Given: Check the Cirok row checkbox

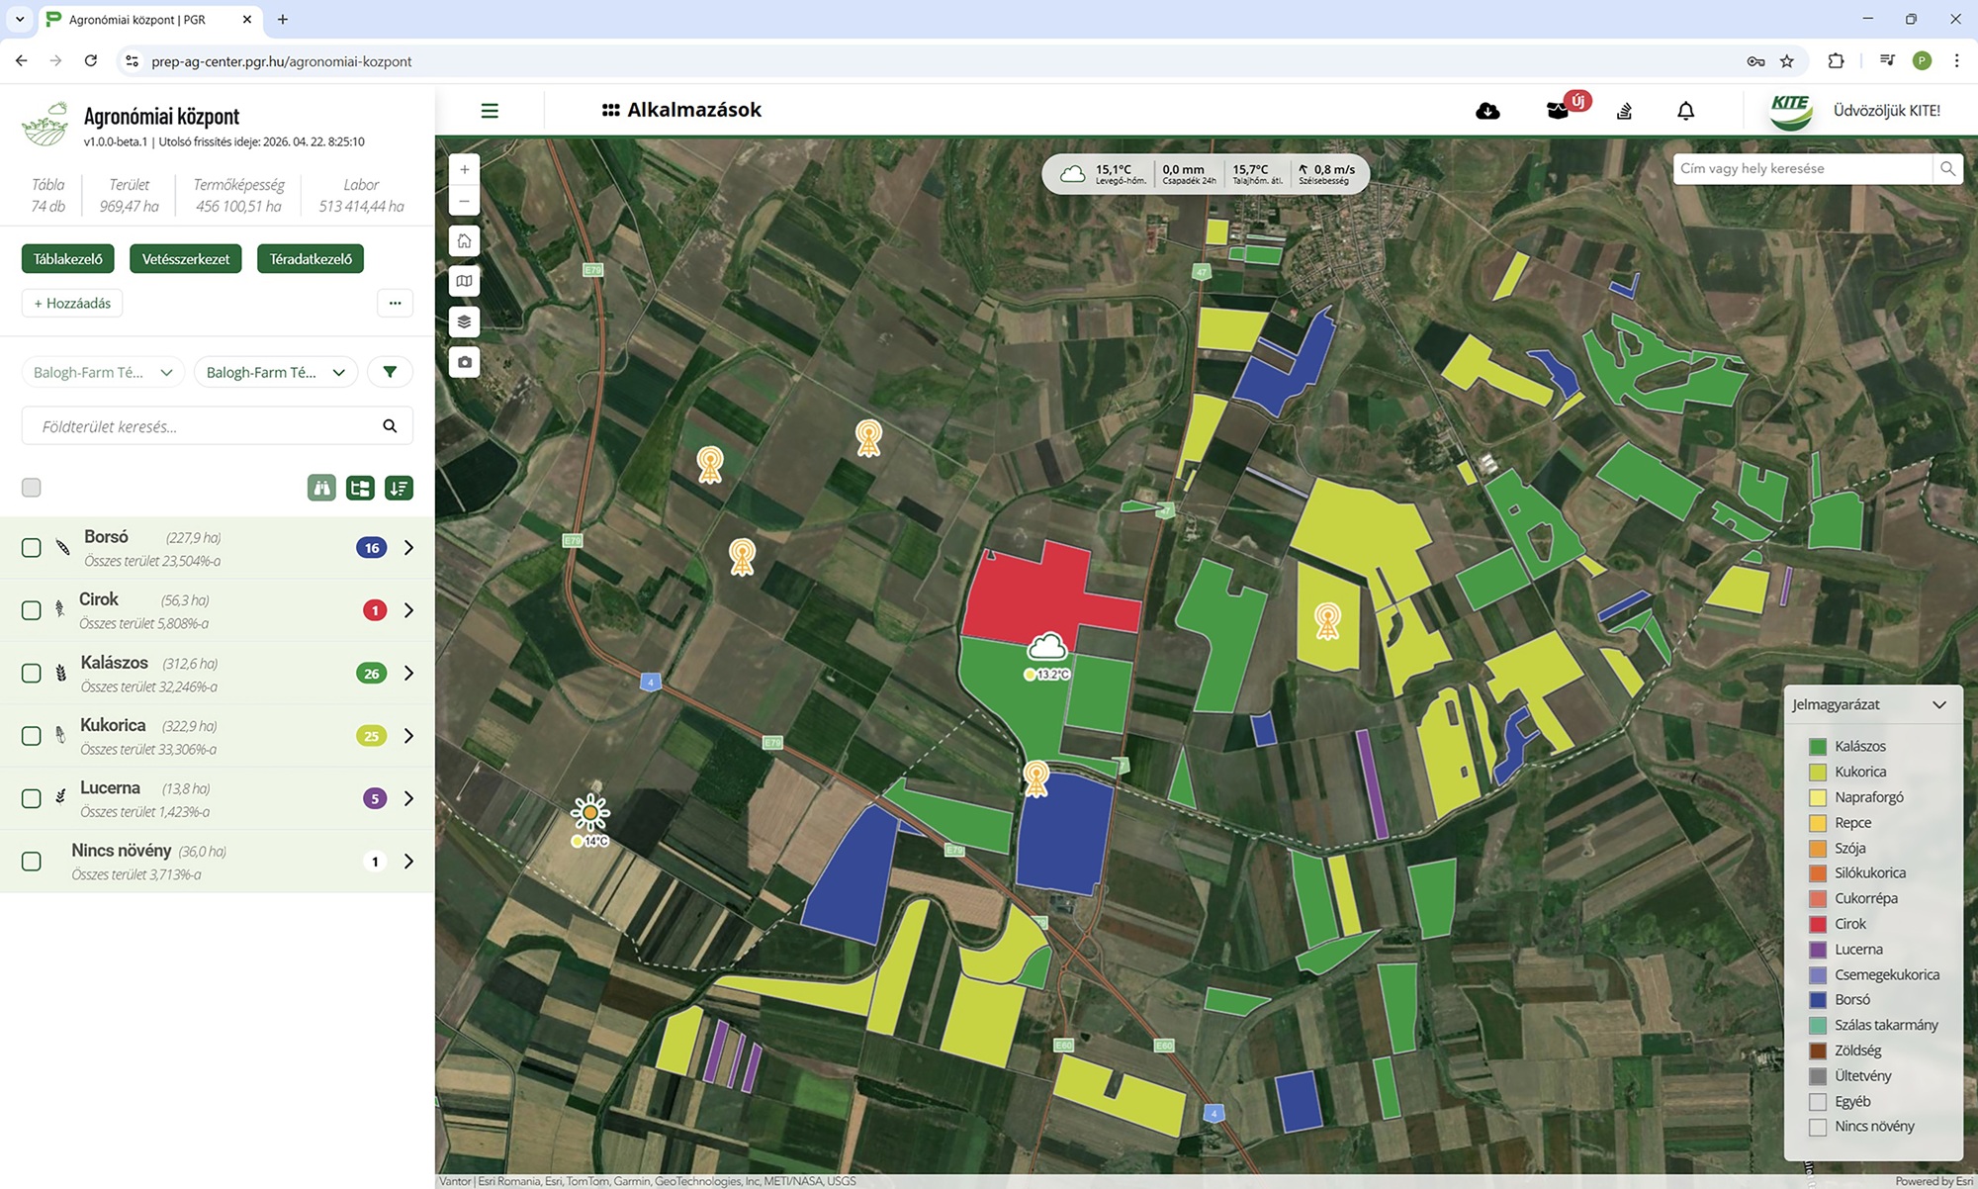Looking at the screenshot, I should point(32,610).
